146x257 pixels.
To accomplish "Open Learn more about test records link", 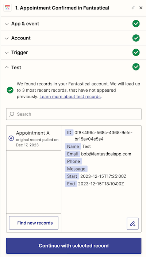I will pos(70,97).
